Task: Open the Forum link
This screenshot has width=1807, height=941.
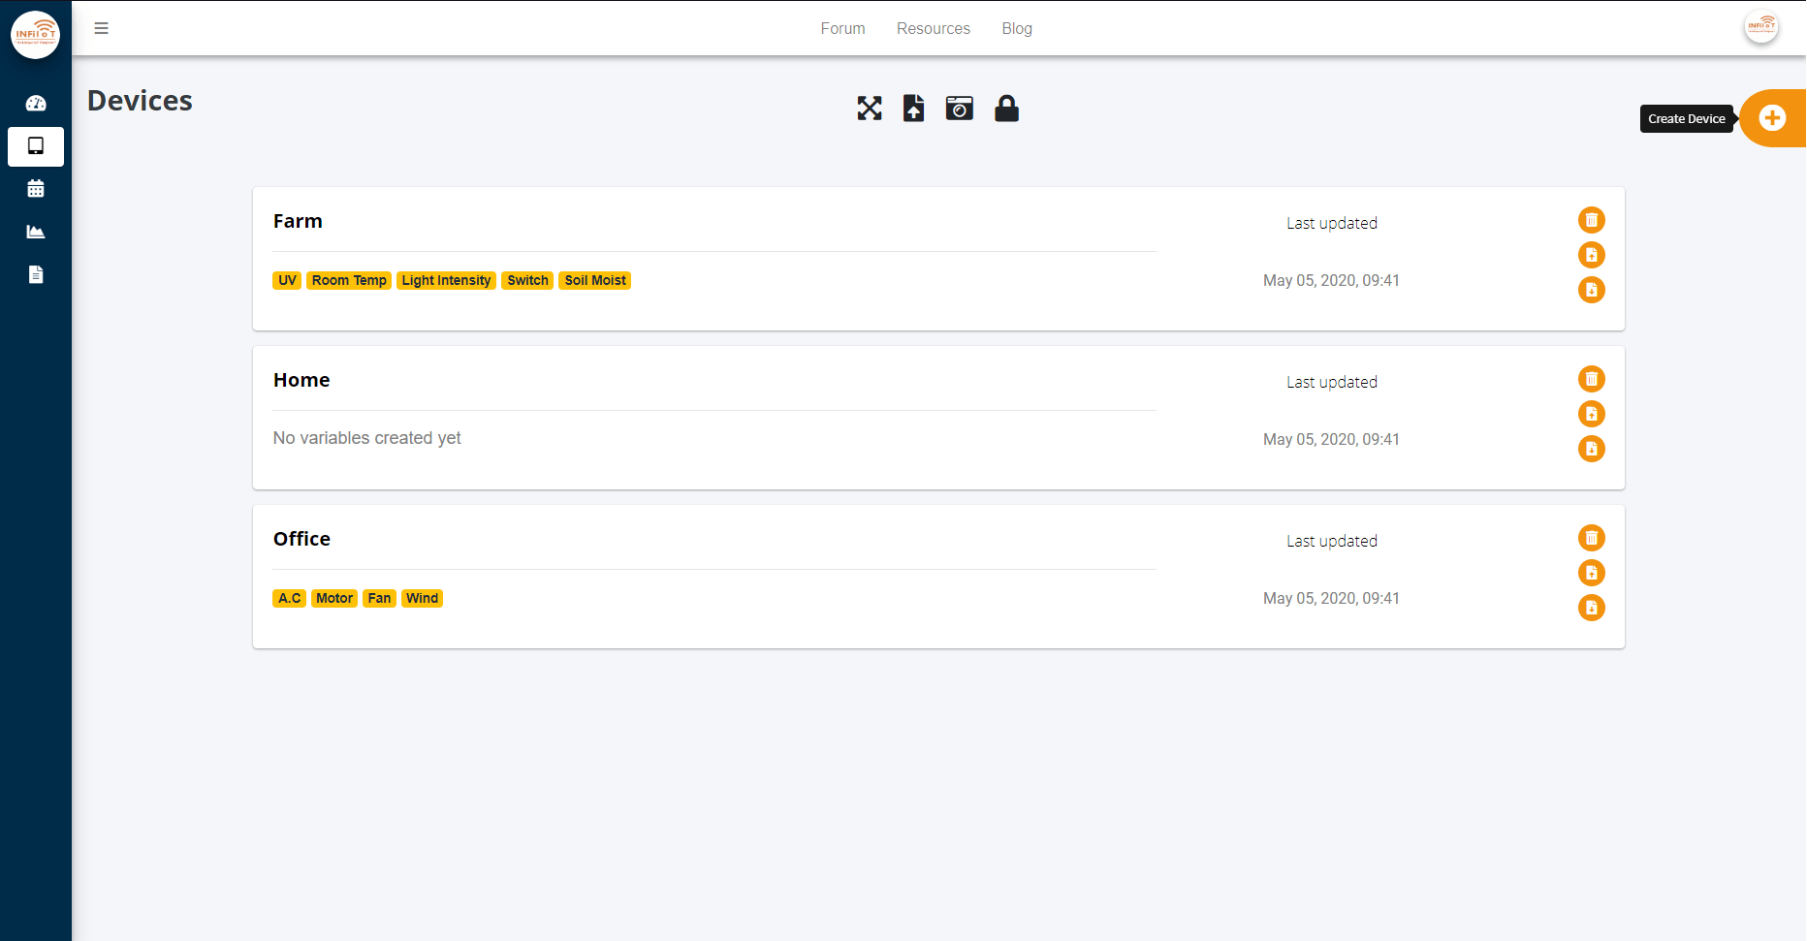Action: tap(842, 28)
